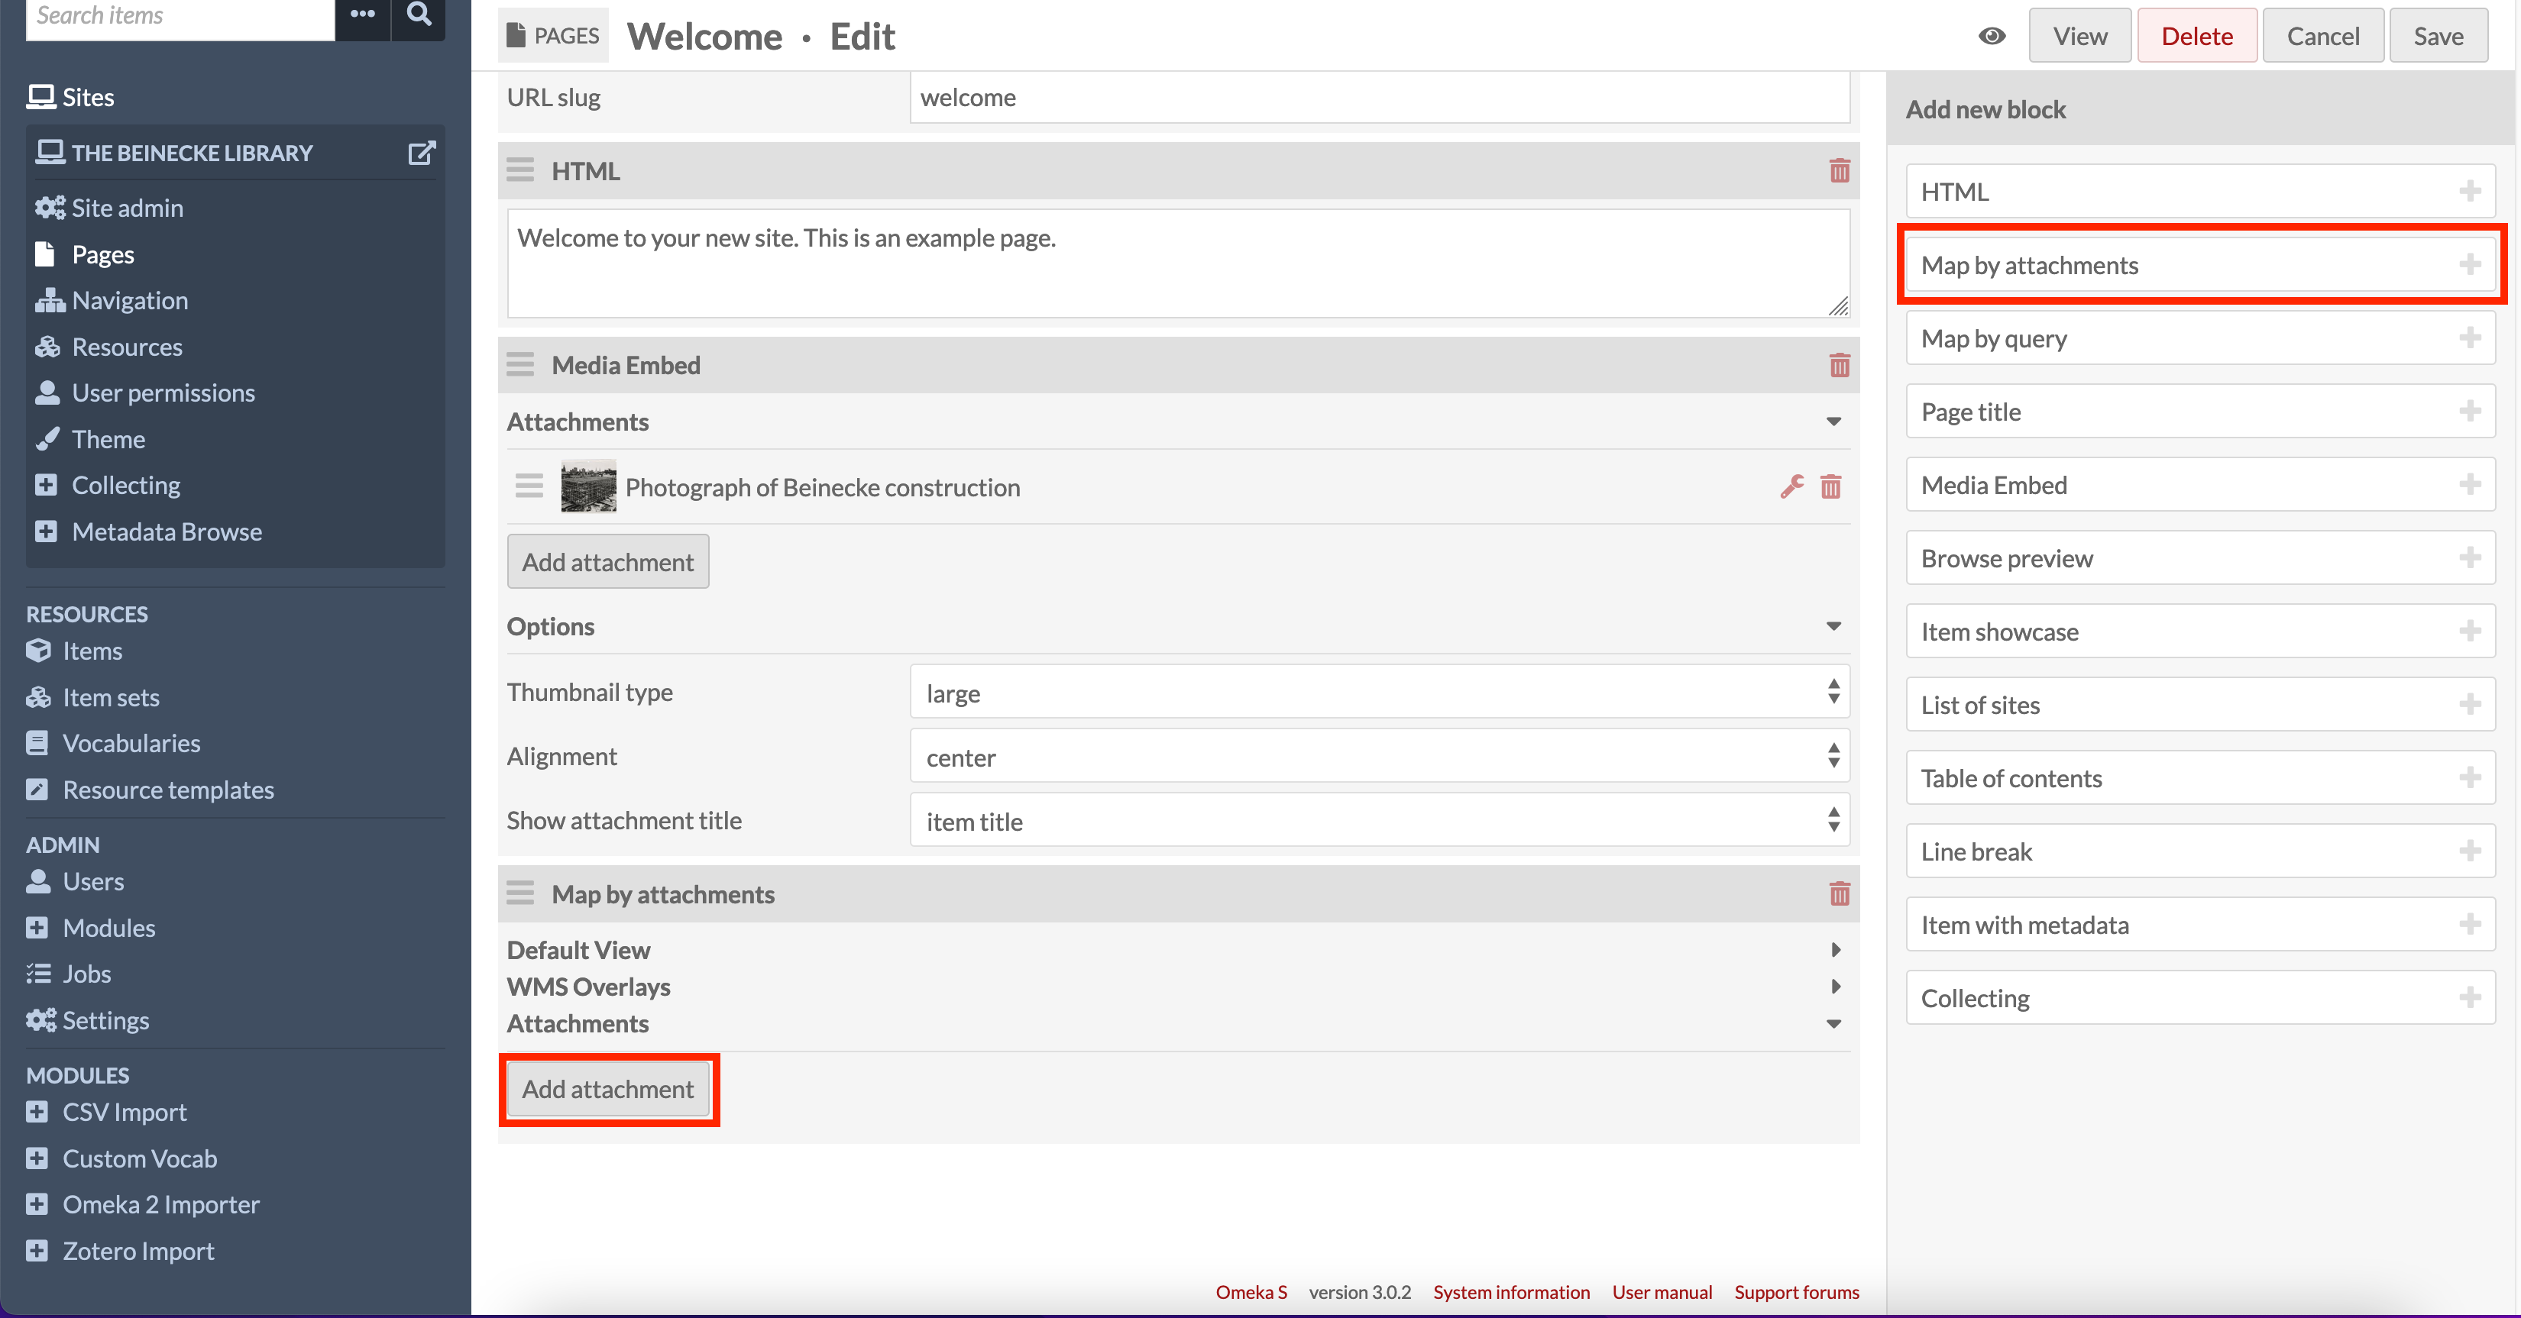Viewport: 2521px width, 1318px height.
Task: Add HTML block using plus icon
Action: 2470,192
